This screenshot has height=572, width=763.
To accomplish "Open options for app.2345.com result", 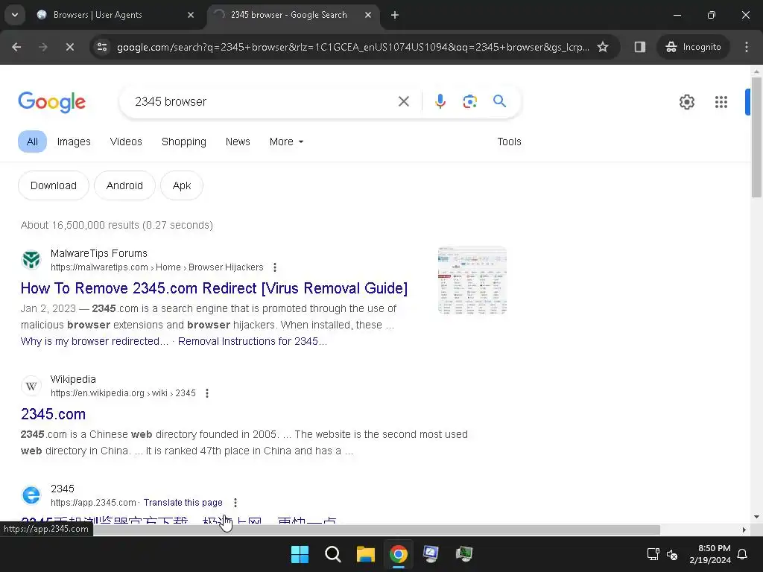I will 235,503.
